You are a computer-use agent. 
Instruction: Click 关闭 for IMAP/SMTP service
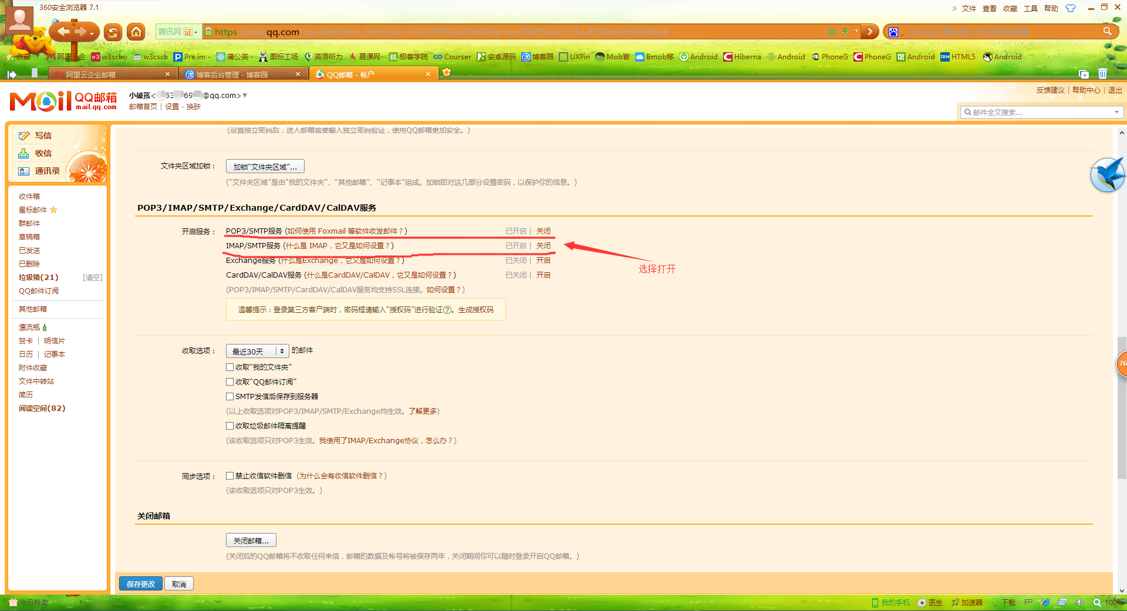[x=543, y=245]
